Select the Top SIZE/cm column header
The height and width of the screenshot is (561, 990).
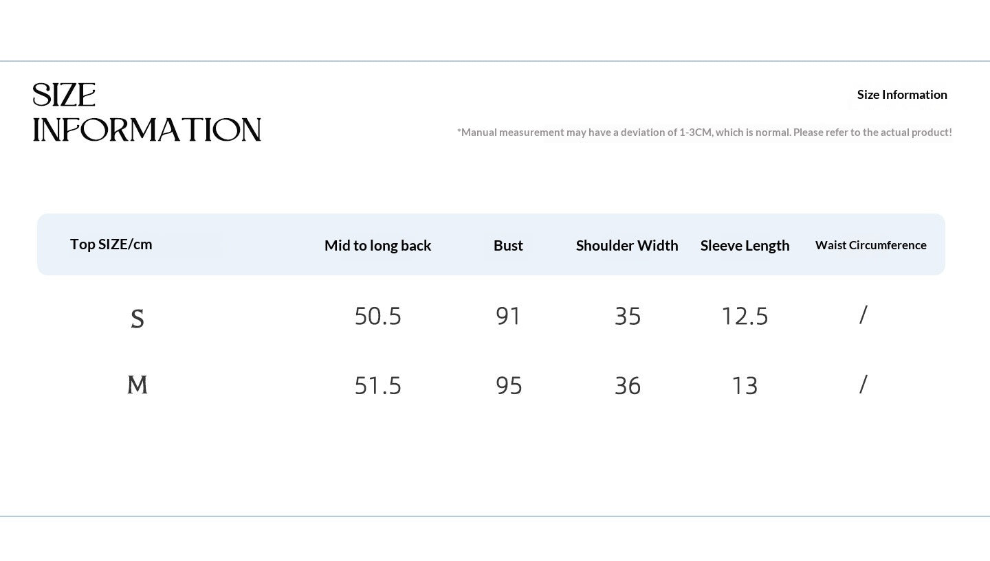pyautogui.click(x=111, y=244)
